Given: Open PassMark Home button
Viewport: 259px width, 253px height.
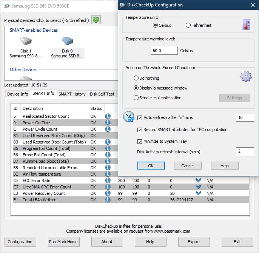Looking at the screenshot, I should tap(63, 242).
